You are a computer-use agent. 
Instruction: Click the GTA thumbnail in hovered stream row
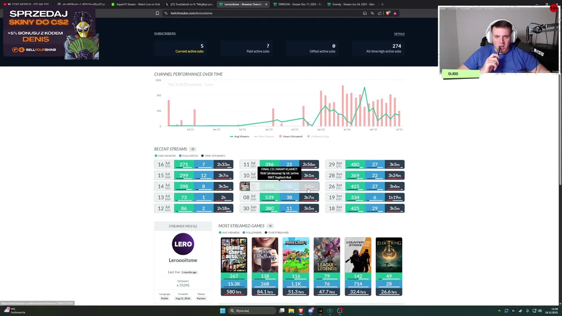coord(245,187)
